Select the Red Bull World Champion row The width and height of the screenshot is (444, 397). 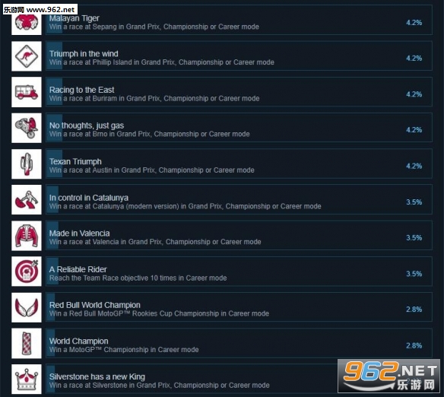pos(239,307)
